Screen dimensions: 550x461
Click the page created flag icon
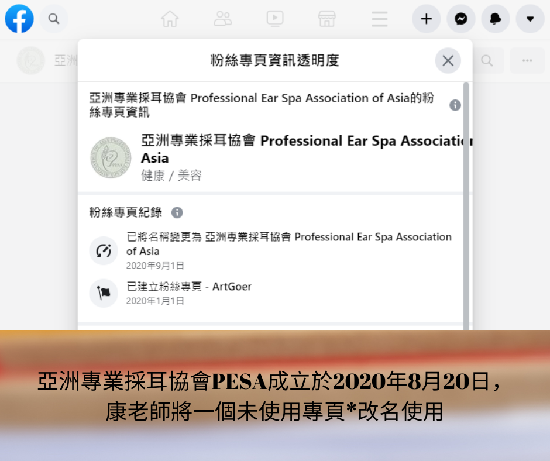coord(104,293)
